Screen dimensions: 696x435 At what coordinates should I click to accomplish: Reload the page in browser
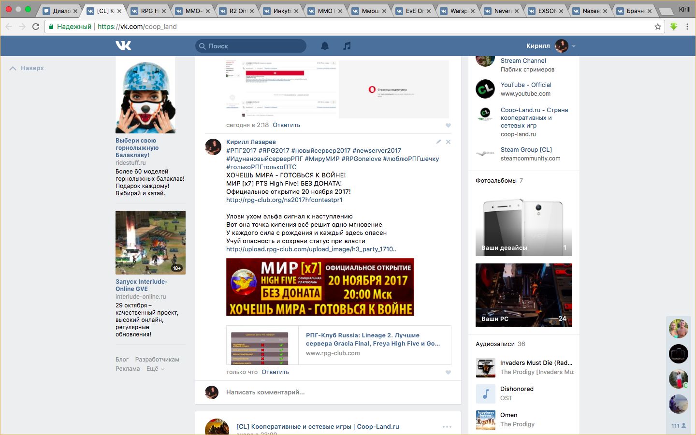tap(36, 27)
